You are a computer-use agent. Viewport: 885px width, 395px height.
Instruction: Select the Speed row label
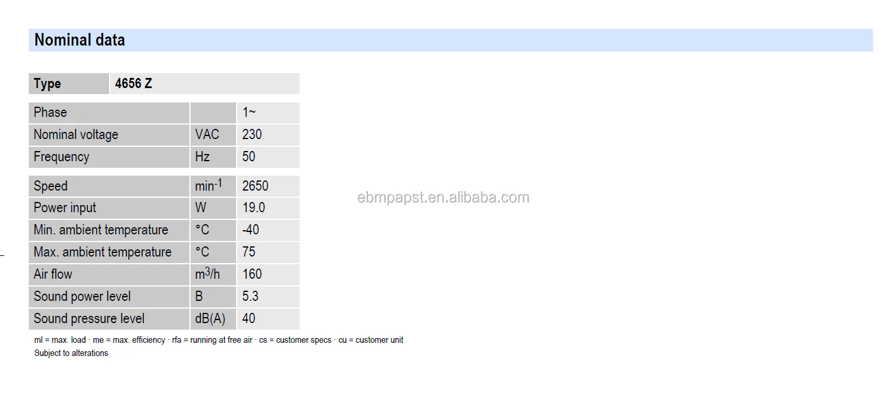tap(51, 186)
